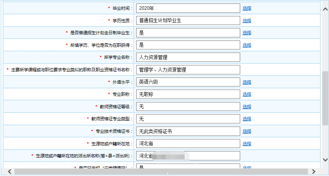Click 选择 next to 教师资格证专业类型
Viewport: 329px width, 176px height.
click(247, 119)
